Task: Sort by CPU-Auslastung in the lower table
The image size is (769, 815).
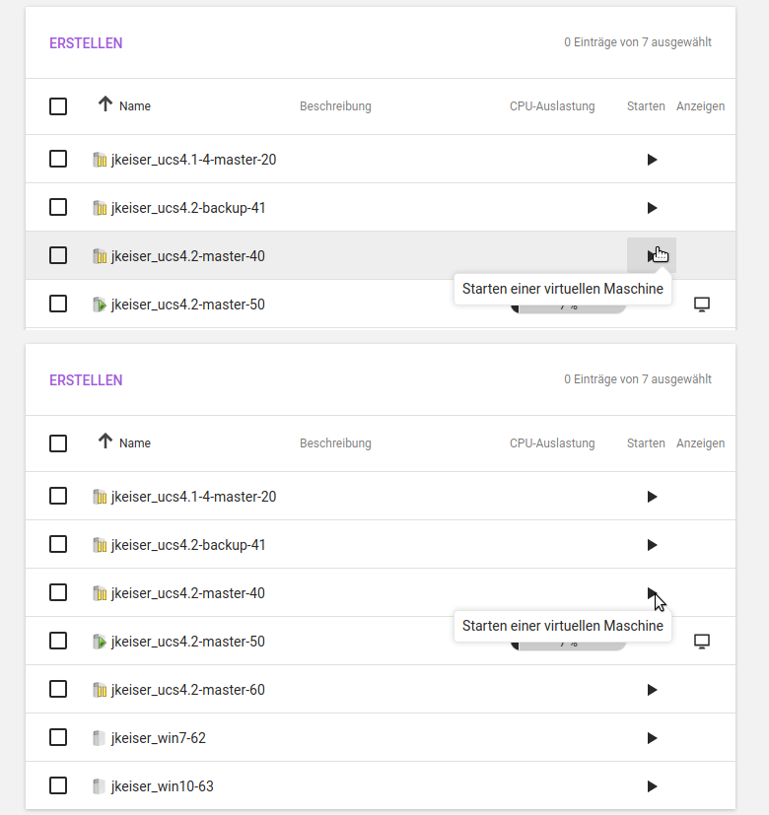Action: 551,443
